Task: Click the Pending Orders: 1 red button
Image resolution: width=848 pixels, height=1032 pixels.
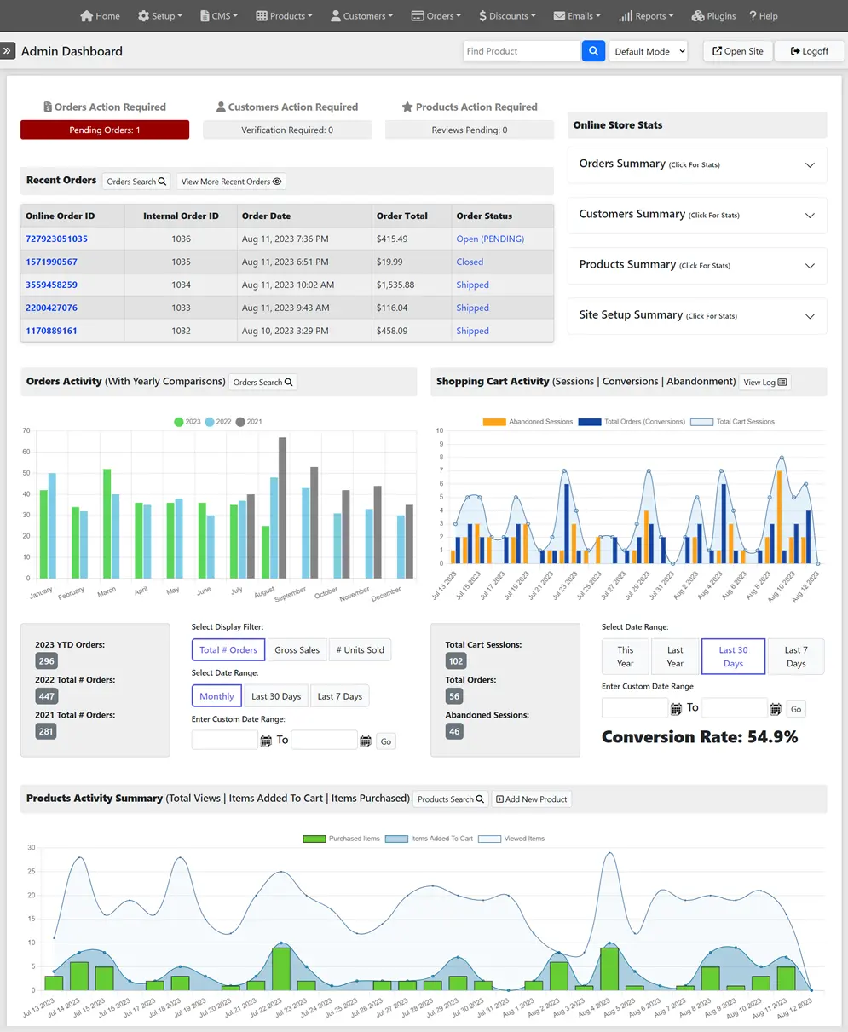Action: 105,130
